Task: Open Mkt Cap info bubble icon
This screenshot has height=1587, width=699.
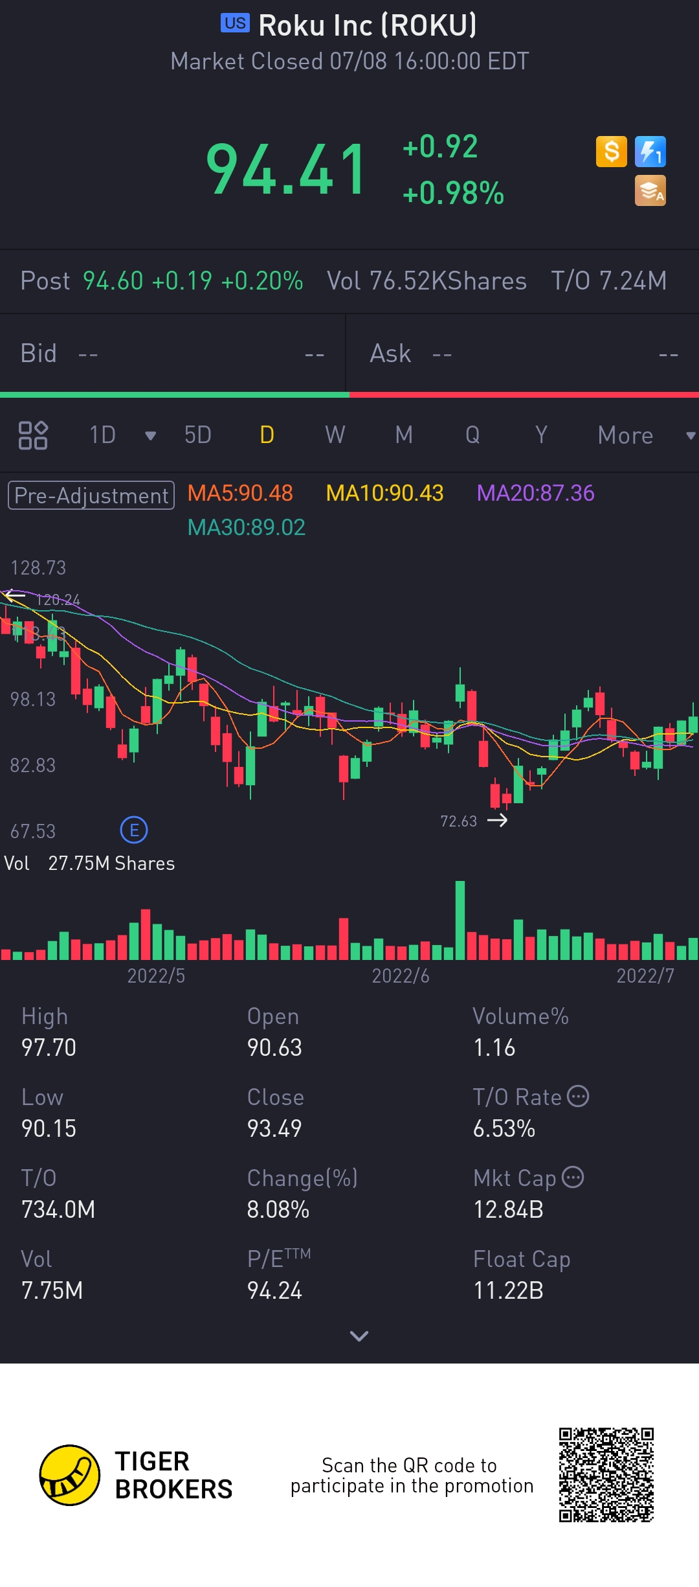Action: (x=573, y=1177)
